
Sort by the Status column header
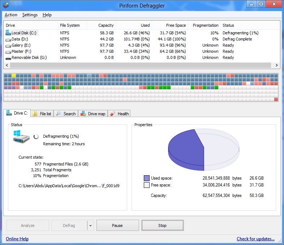[250, 25]
